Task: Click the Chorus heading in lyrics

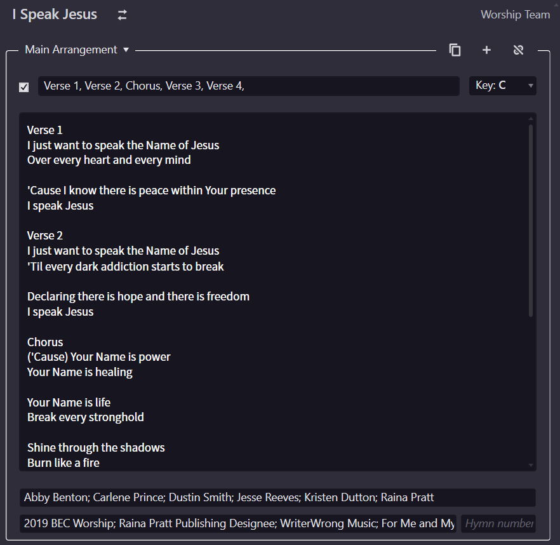Action: 45,342
